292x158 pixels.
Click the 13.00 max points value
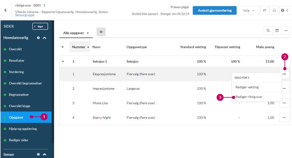pyautogui.click(x=270, y=62)
